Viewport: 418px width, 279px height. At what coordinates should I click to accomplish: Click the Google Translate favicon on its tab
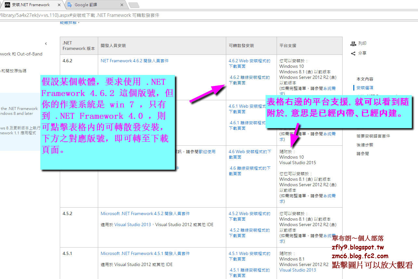point(70,5)
